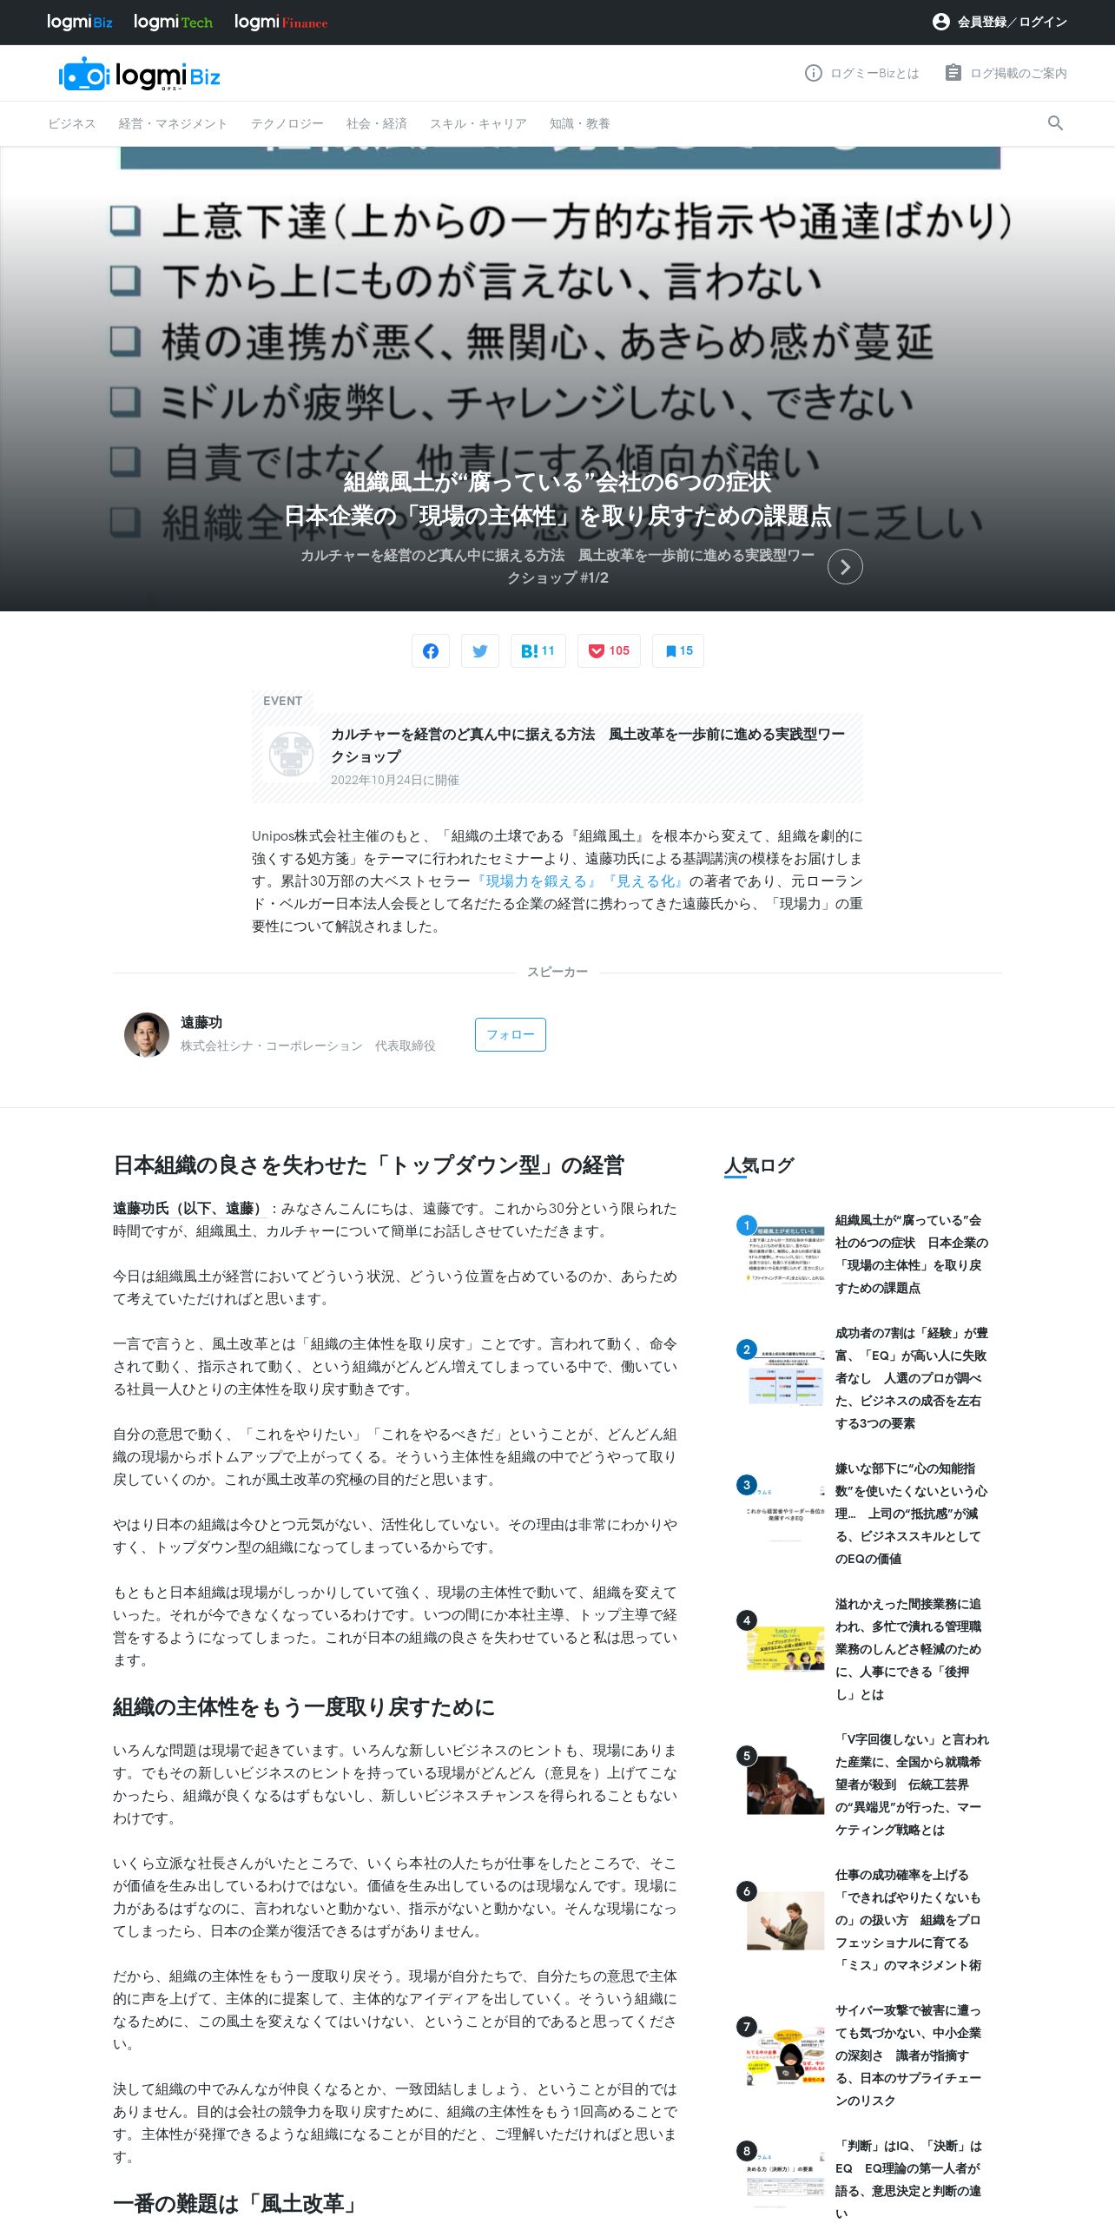Select the 社会・経済 category
Image resolution: width=1115 pixels, height=2230 pixels.
376,123
